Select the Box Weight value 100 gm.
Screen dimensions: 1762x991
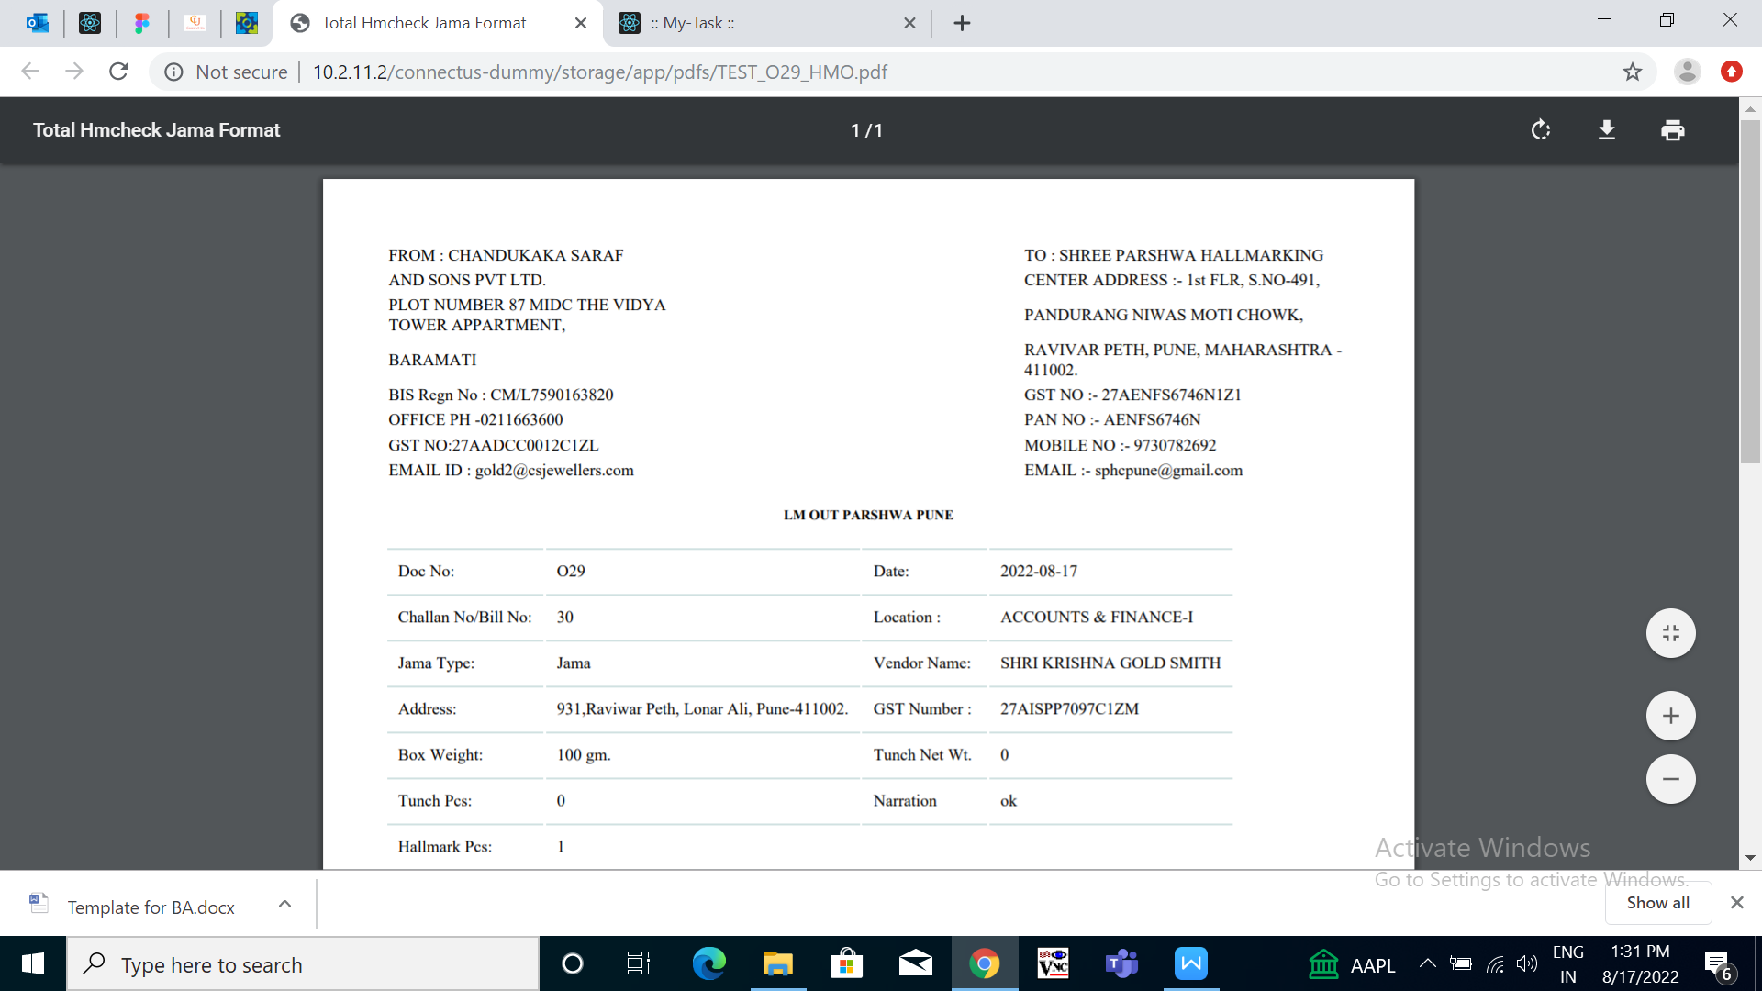tap(583, 754)
